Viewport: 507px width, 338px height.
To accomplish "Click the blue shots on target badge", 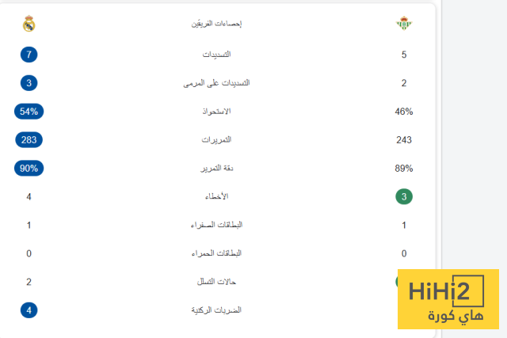I will coord(29,83).
